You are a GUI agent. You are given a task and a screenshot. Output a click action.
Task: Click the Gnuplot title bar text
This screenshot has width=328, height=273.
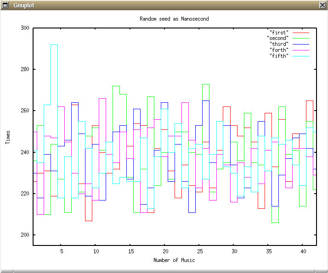24,5
